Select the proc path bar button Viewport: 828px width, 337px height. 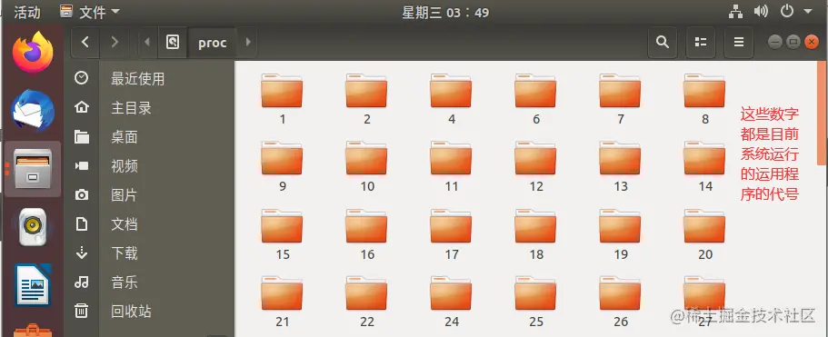coord(213,42)
